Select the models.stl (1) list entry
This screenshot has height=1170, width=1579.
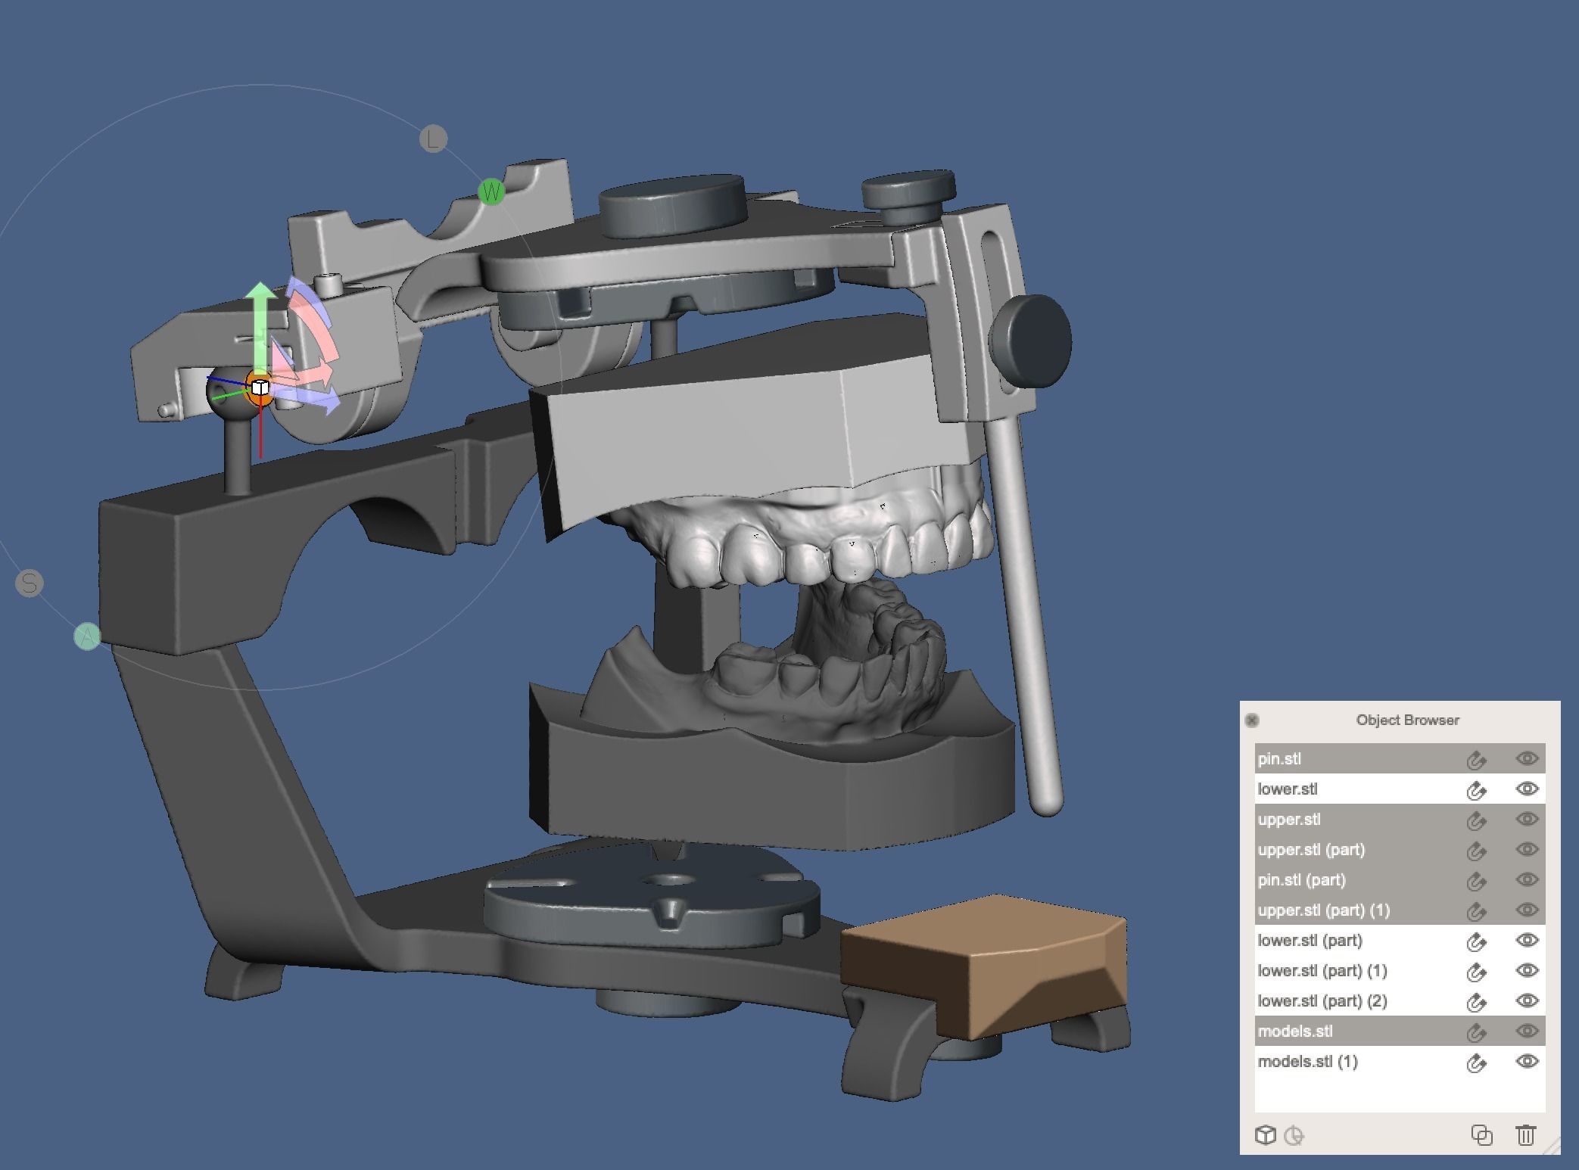[x=1307, y=1062]
